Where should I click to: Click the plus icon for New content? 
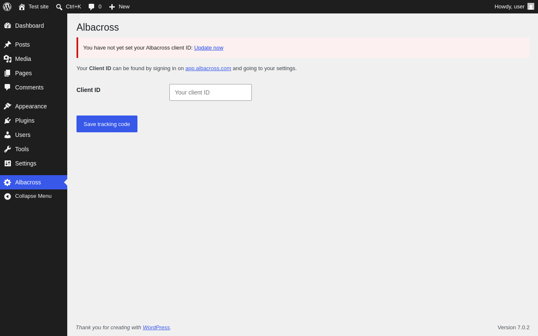(x=112, y=7)
